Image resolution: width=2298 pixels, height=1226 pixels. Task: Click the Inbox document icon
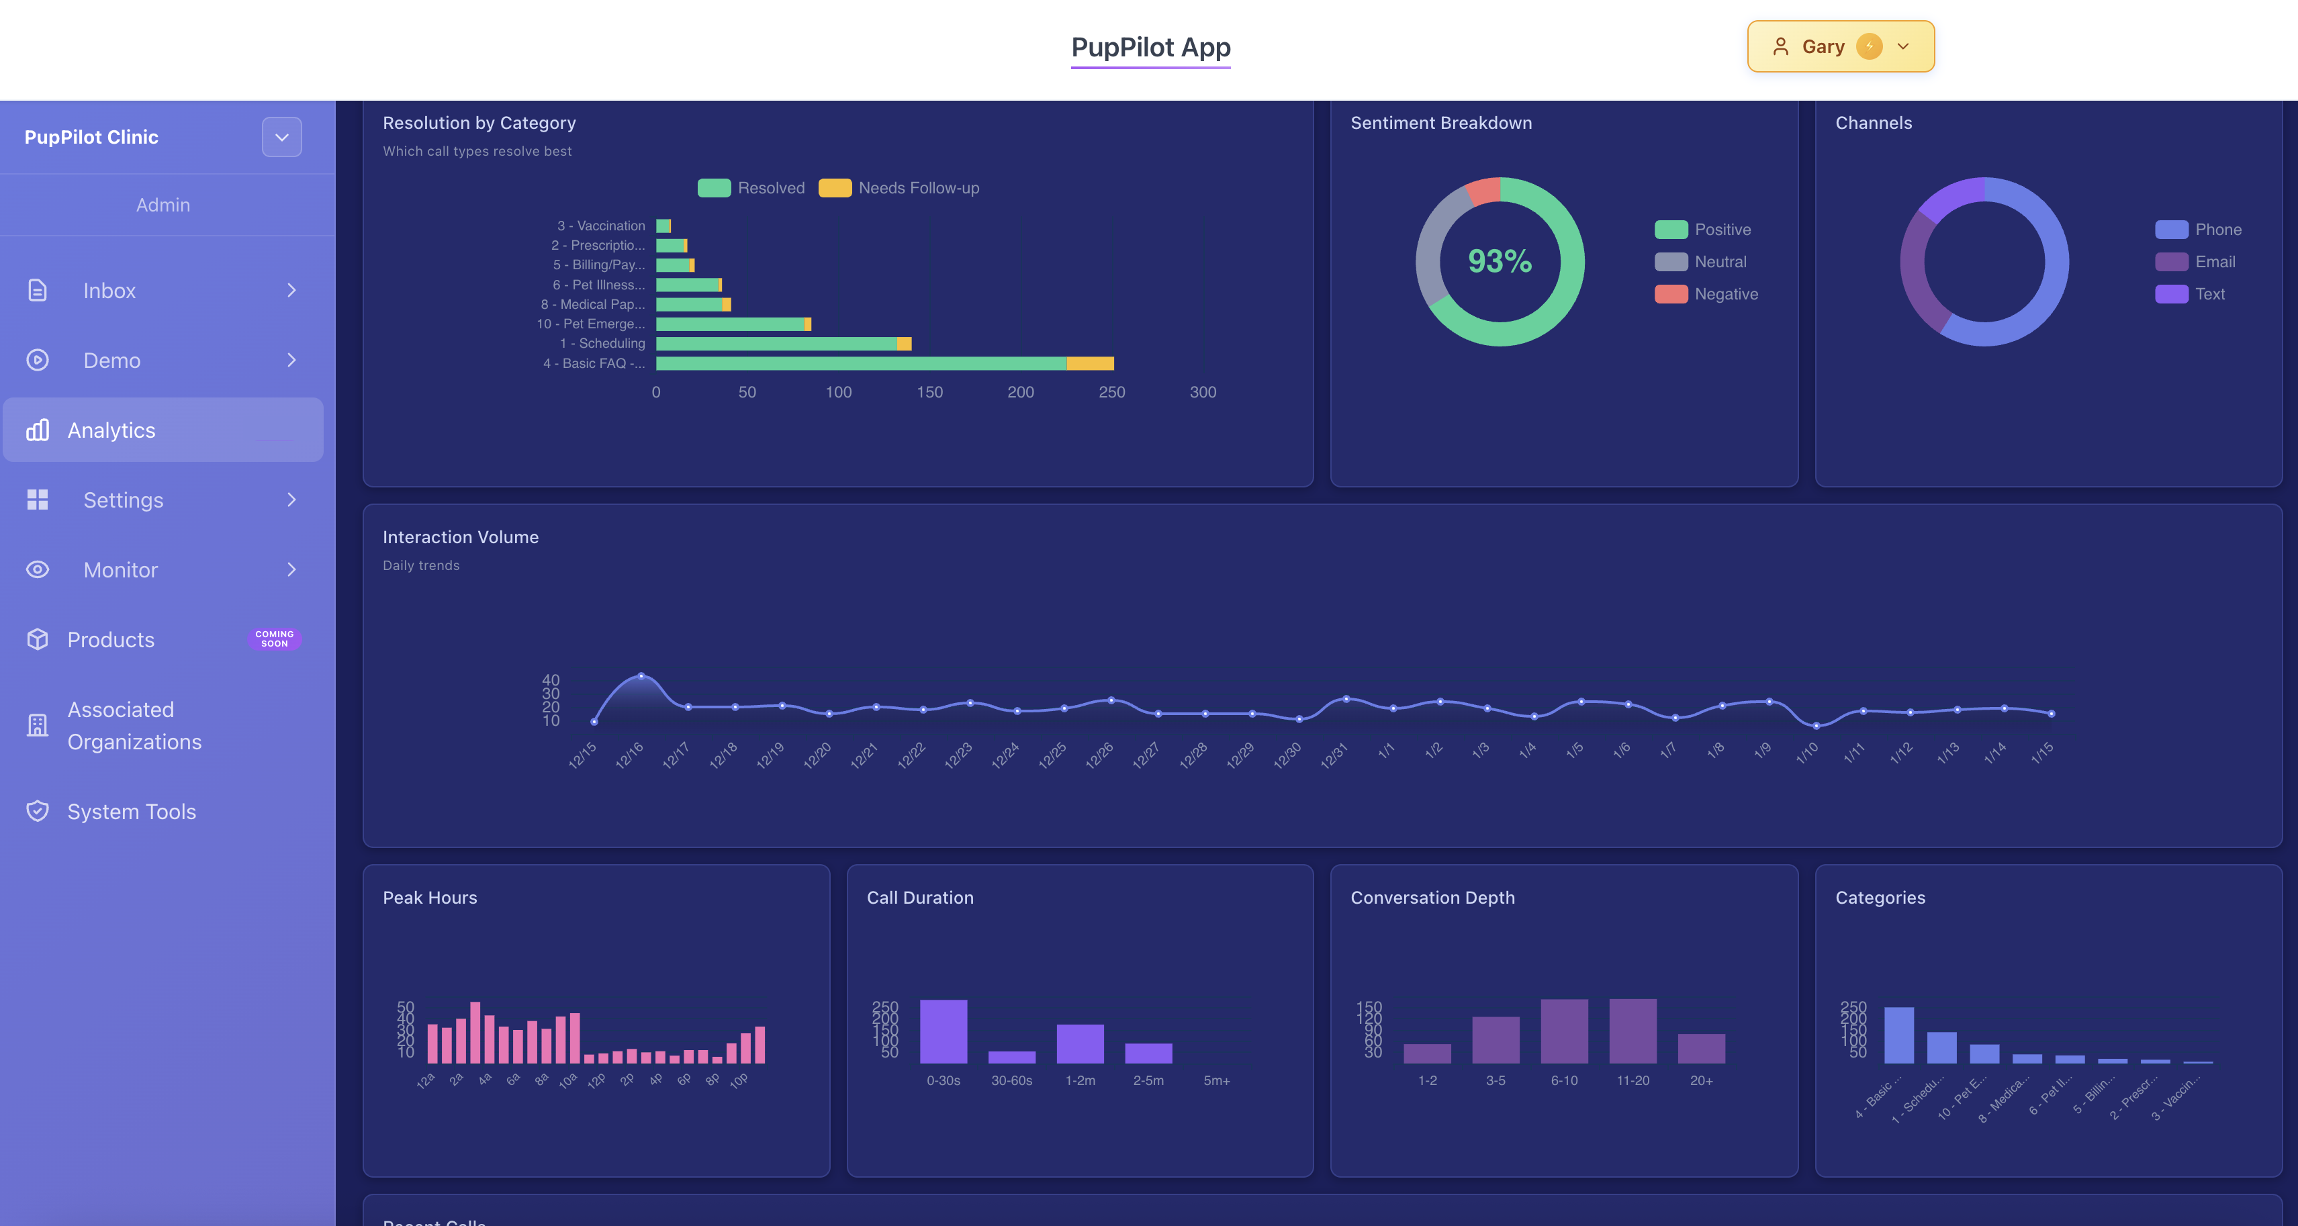36,291
